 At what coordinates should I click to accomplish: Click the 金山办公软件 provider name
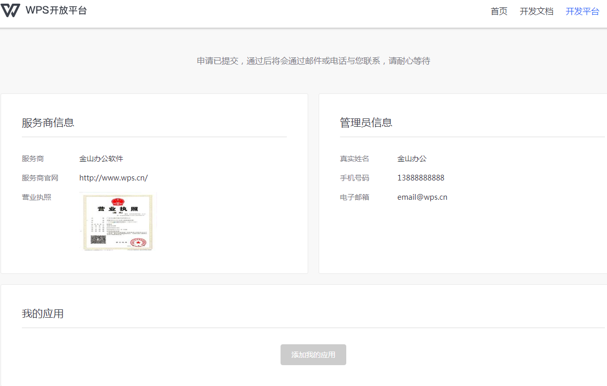click(101, 159)
